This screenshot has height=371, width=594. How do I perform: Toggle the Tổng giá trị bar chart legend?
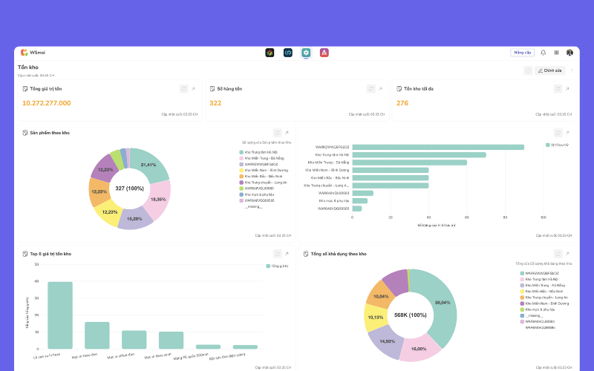(x=277, y=266)
